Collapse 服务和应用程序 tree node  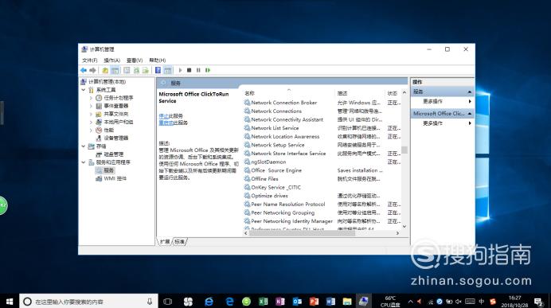84,162
